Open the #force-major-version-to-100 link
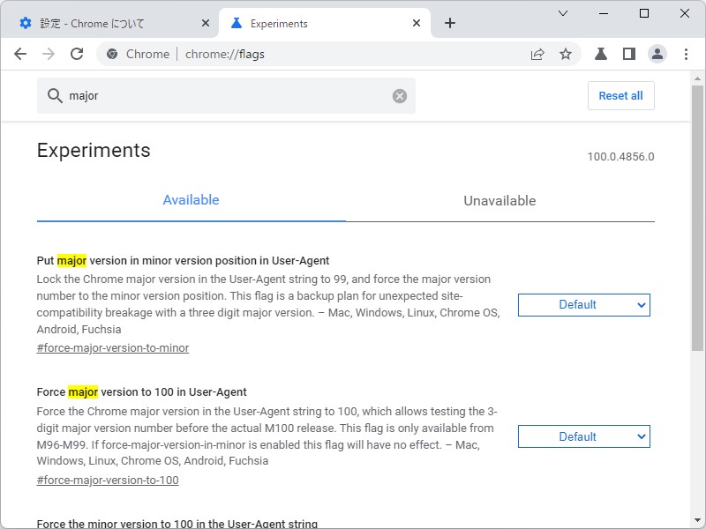This screenshot has width=706, height=529. tap(108, 481)
